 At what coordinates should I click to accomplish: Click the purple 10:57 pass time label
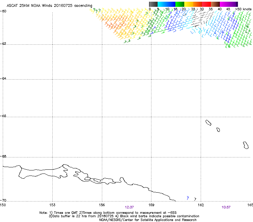point(226,207)
